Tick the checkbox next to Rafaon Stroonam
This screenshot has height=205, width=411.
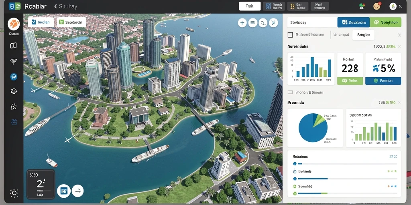click(290, 35)
